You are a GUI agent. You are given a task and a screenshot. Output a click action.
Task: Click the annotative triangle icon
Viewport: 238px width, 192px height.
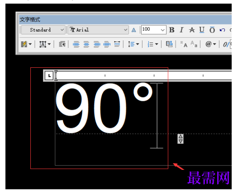134,30
